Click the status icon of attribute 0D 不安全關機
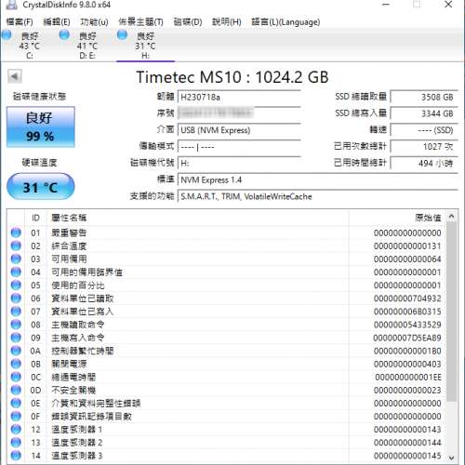This screenshot has height=465, width=465. click(x=16, y=390)
